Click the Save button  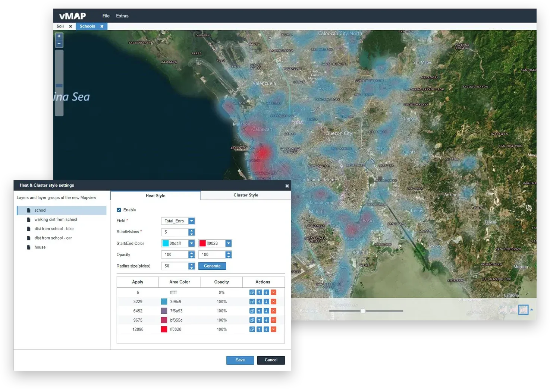(x=240, y=360)
